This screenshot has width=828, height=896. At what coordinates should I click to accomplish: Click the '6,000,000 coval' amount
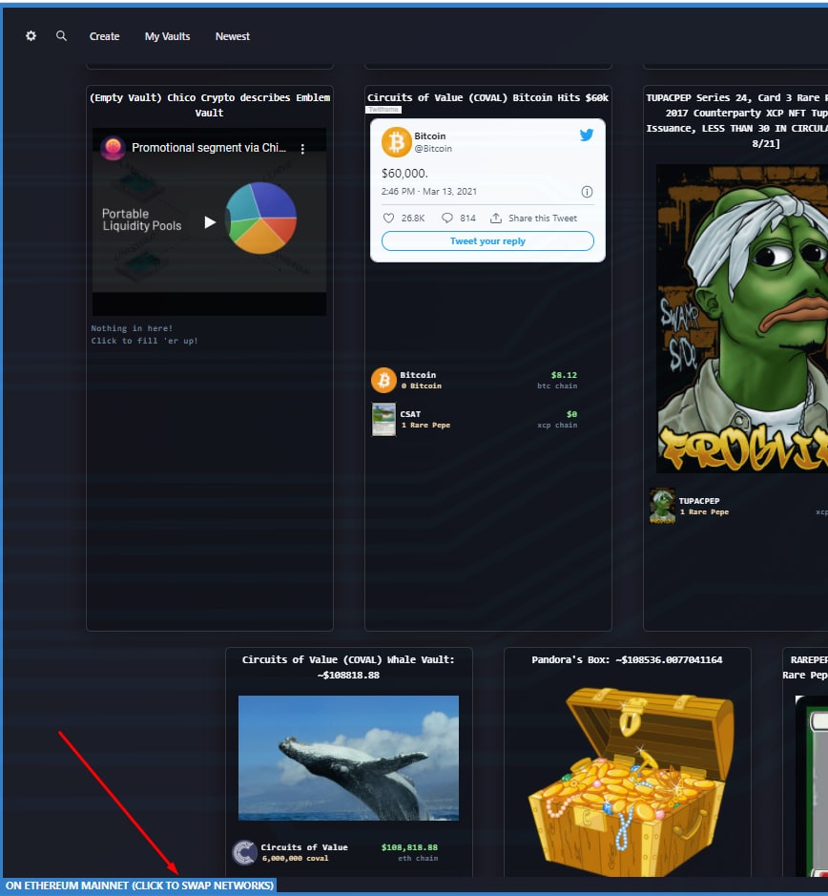[295, 858]
